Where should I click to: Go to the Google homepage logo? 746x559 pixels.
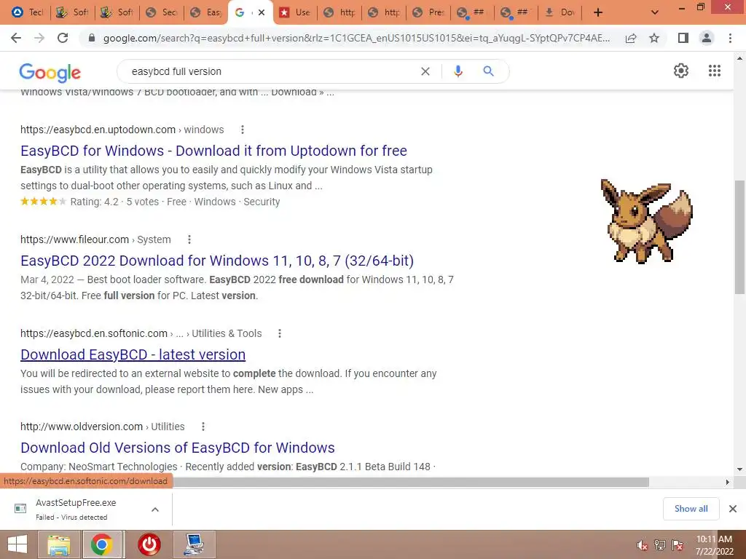tap(50, 72)
